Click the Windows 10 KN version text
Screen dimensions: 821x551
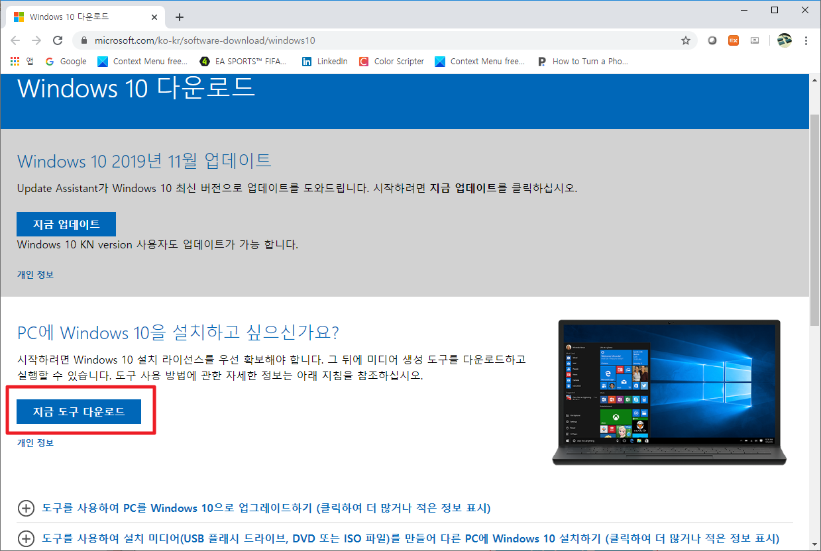(x=158, y=244)
